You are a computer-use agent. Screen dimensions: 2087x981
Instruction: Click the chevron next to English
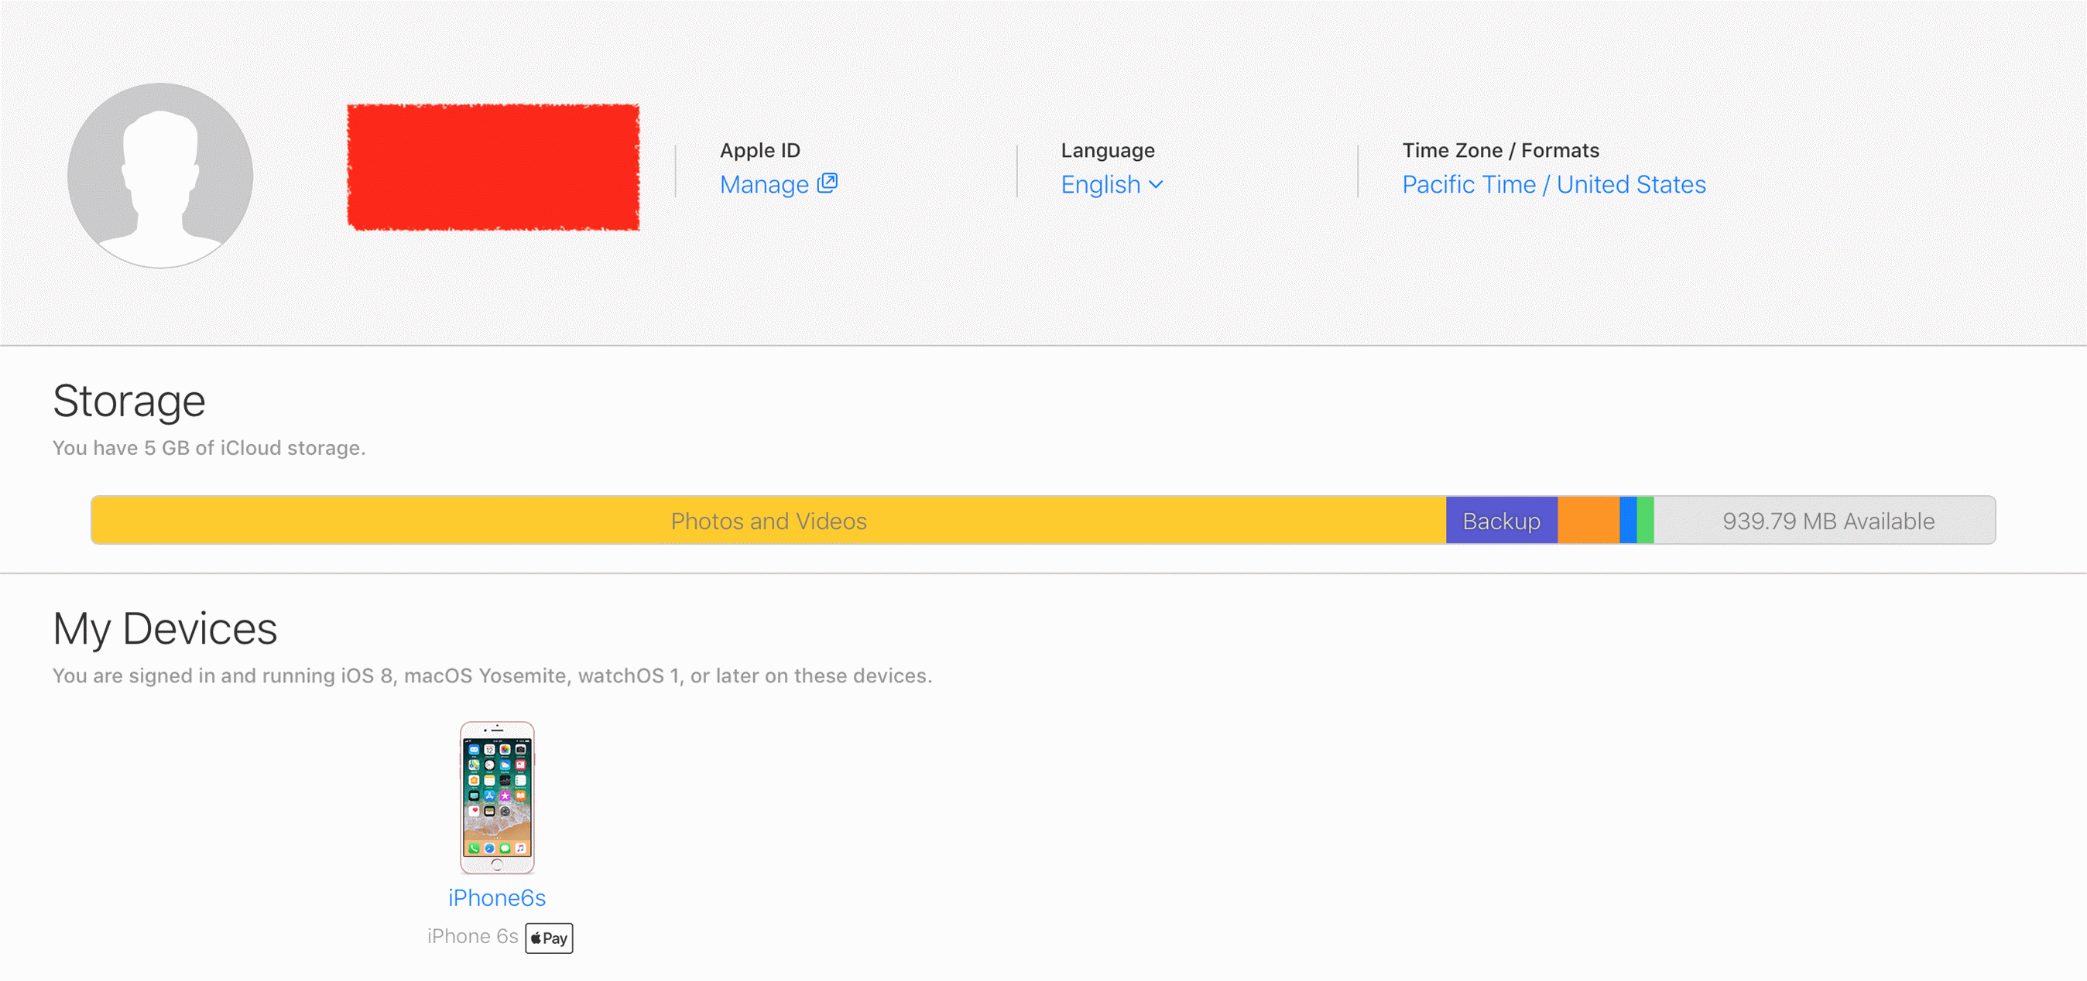(1156, 185)
